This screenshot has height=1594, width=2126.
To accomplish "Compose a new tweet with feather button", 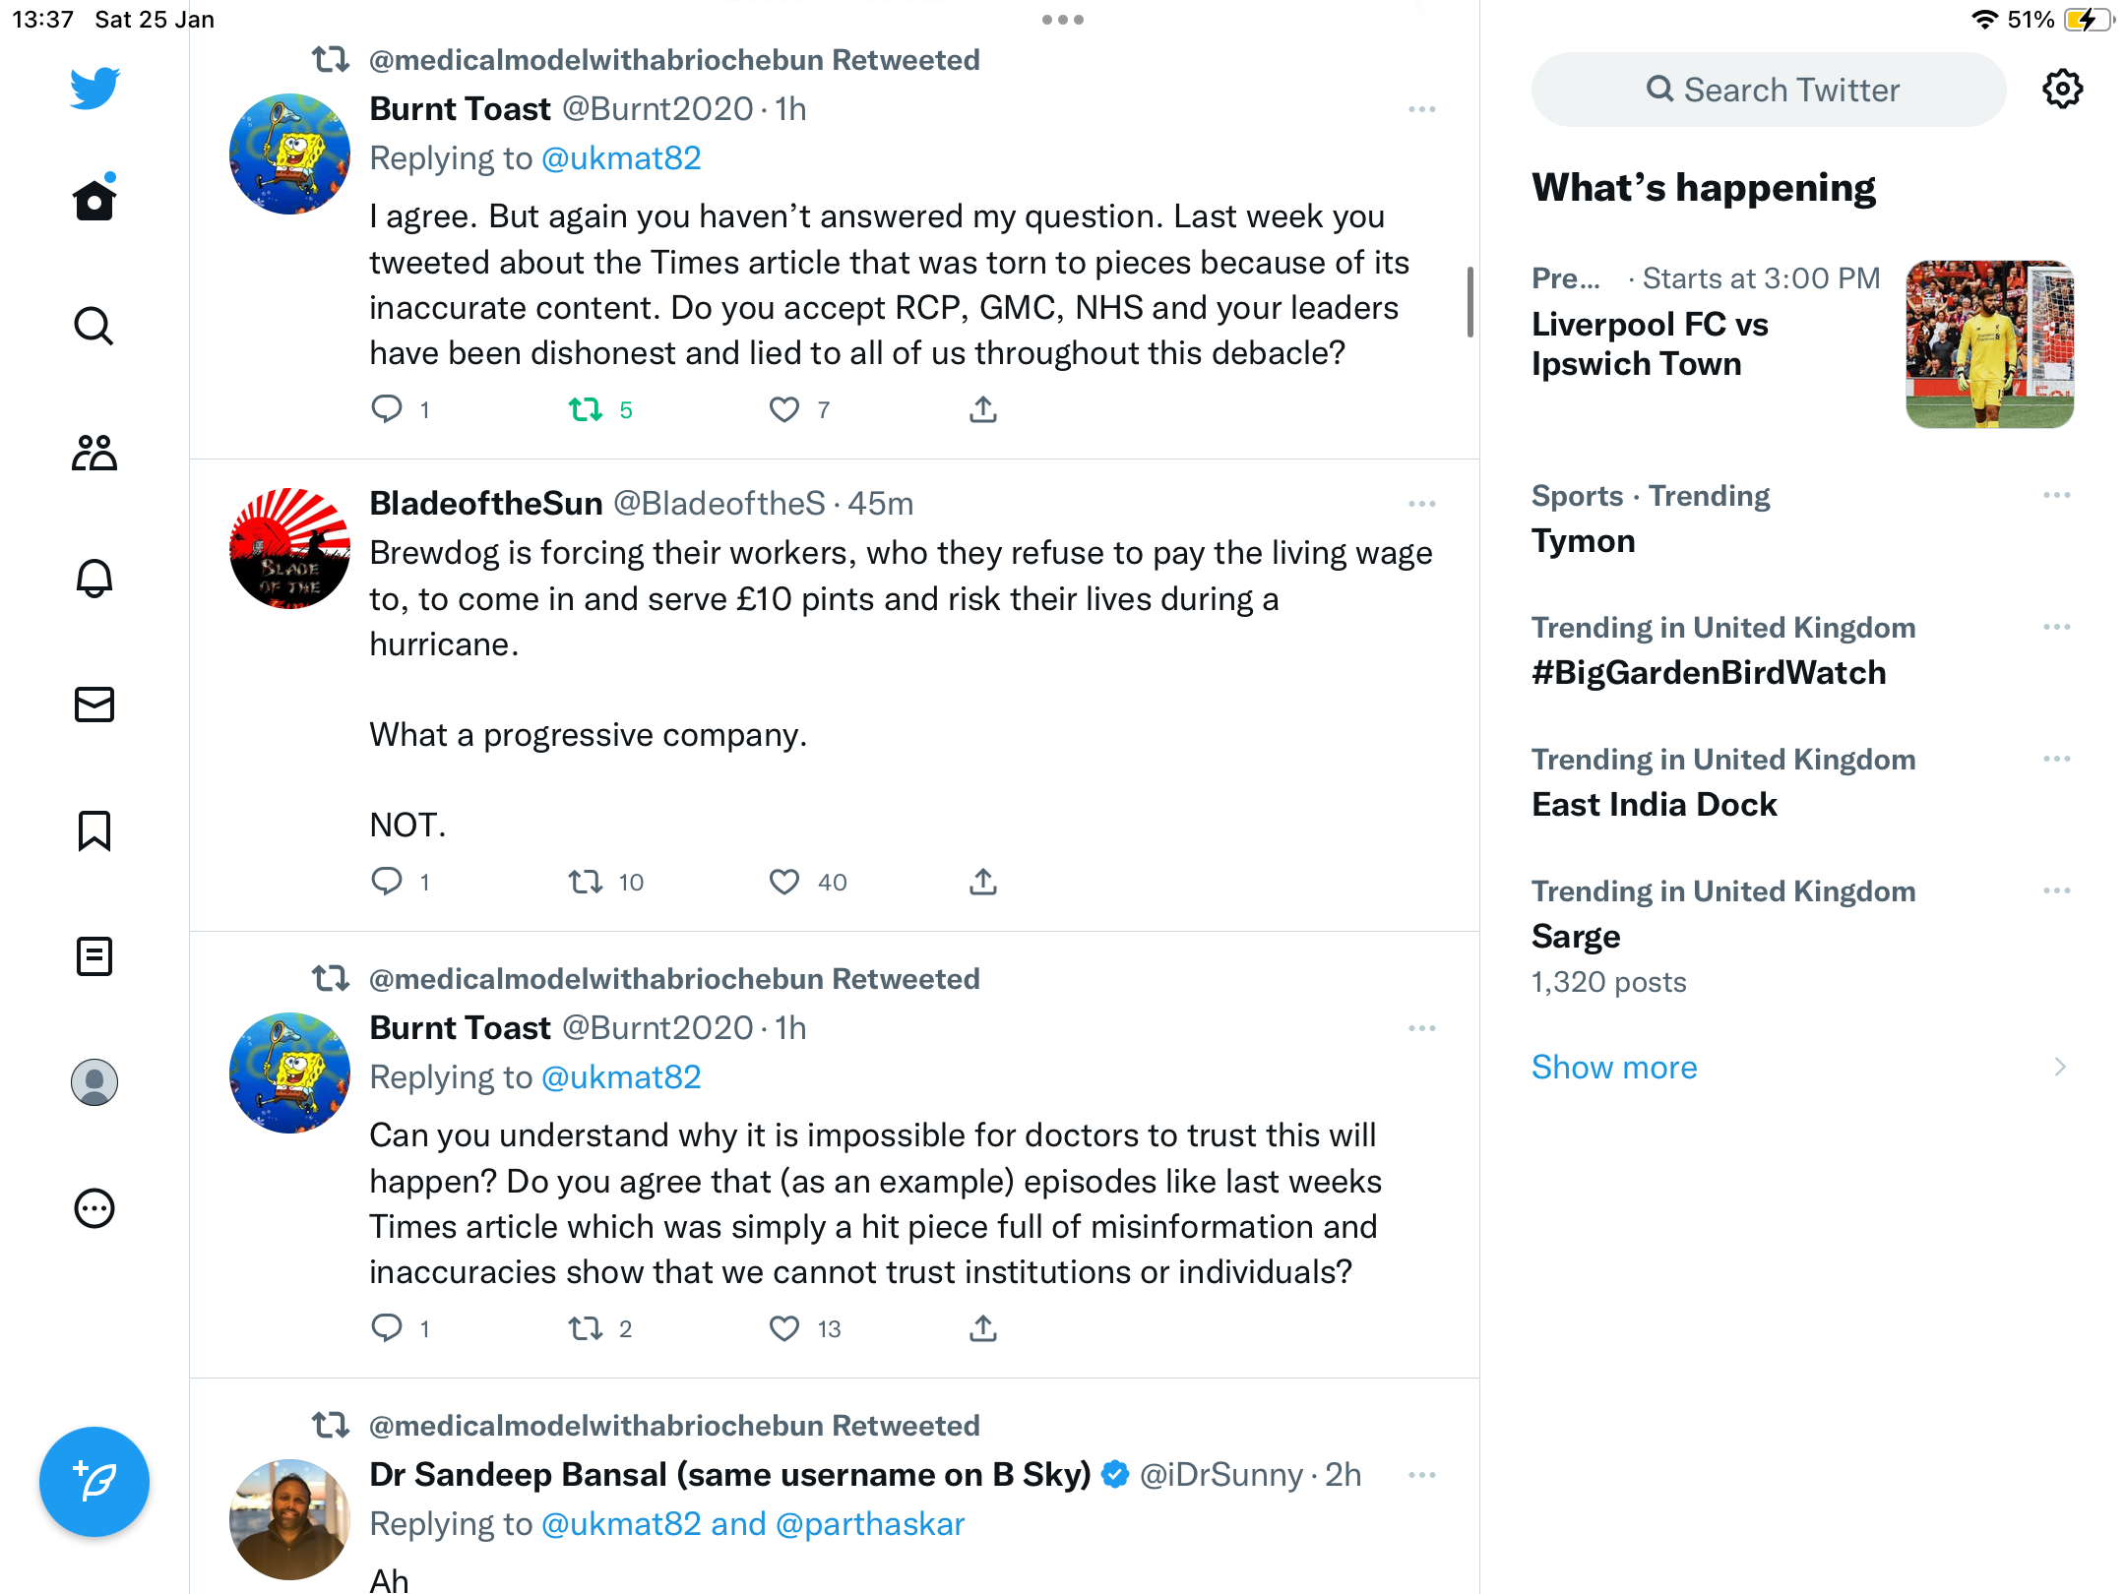I will point(94,1482).
